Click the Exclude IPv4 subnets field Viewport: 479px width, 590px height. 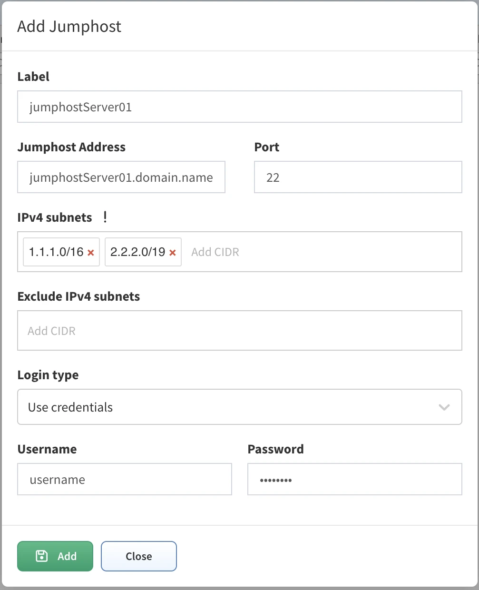coord(239,331)
